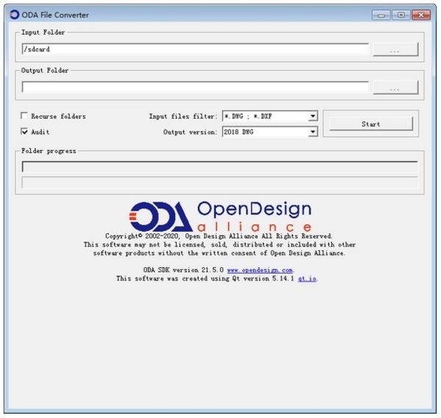
Task: Click the ODA Open Design Alliance logo
Action: click(220, 216)
